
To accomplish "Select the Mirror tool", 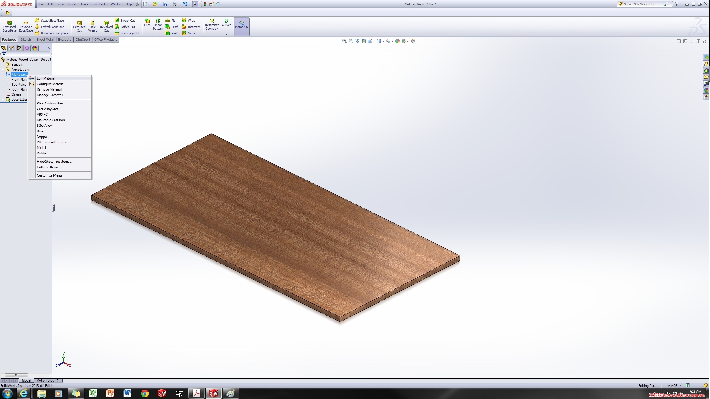I will (x=189, y=33).
